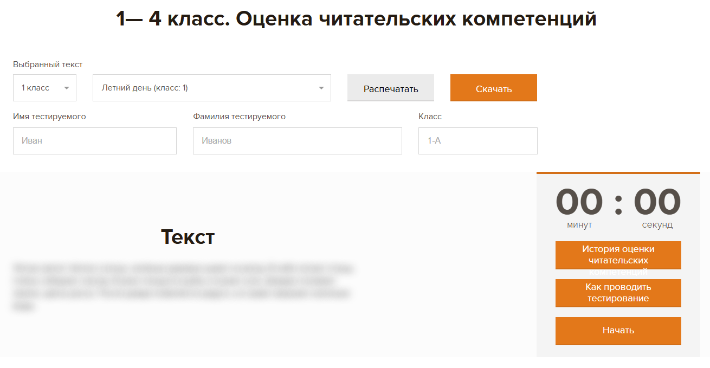Image resolution: width=710 pixels, height=368 pixels.
Task: Click the "Фамилия тестируемого" label
Action: 239,117
